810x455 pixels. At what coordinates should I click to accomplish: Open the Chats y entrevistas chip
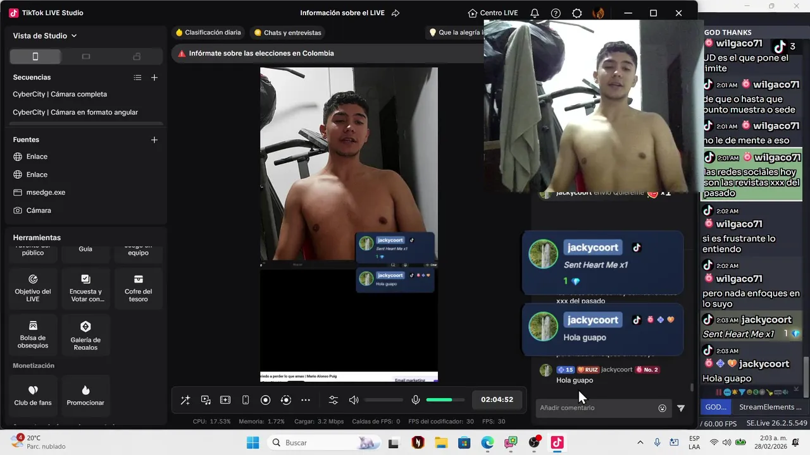[x=288, y=32]
